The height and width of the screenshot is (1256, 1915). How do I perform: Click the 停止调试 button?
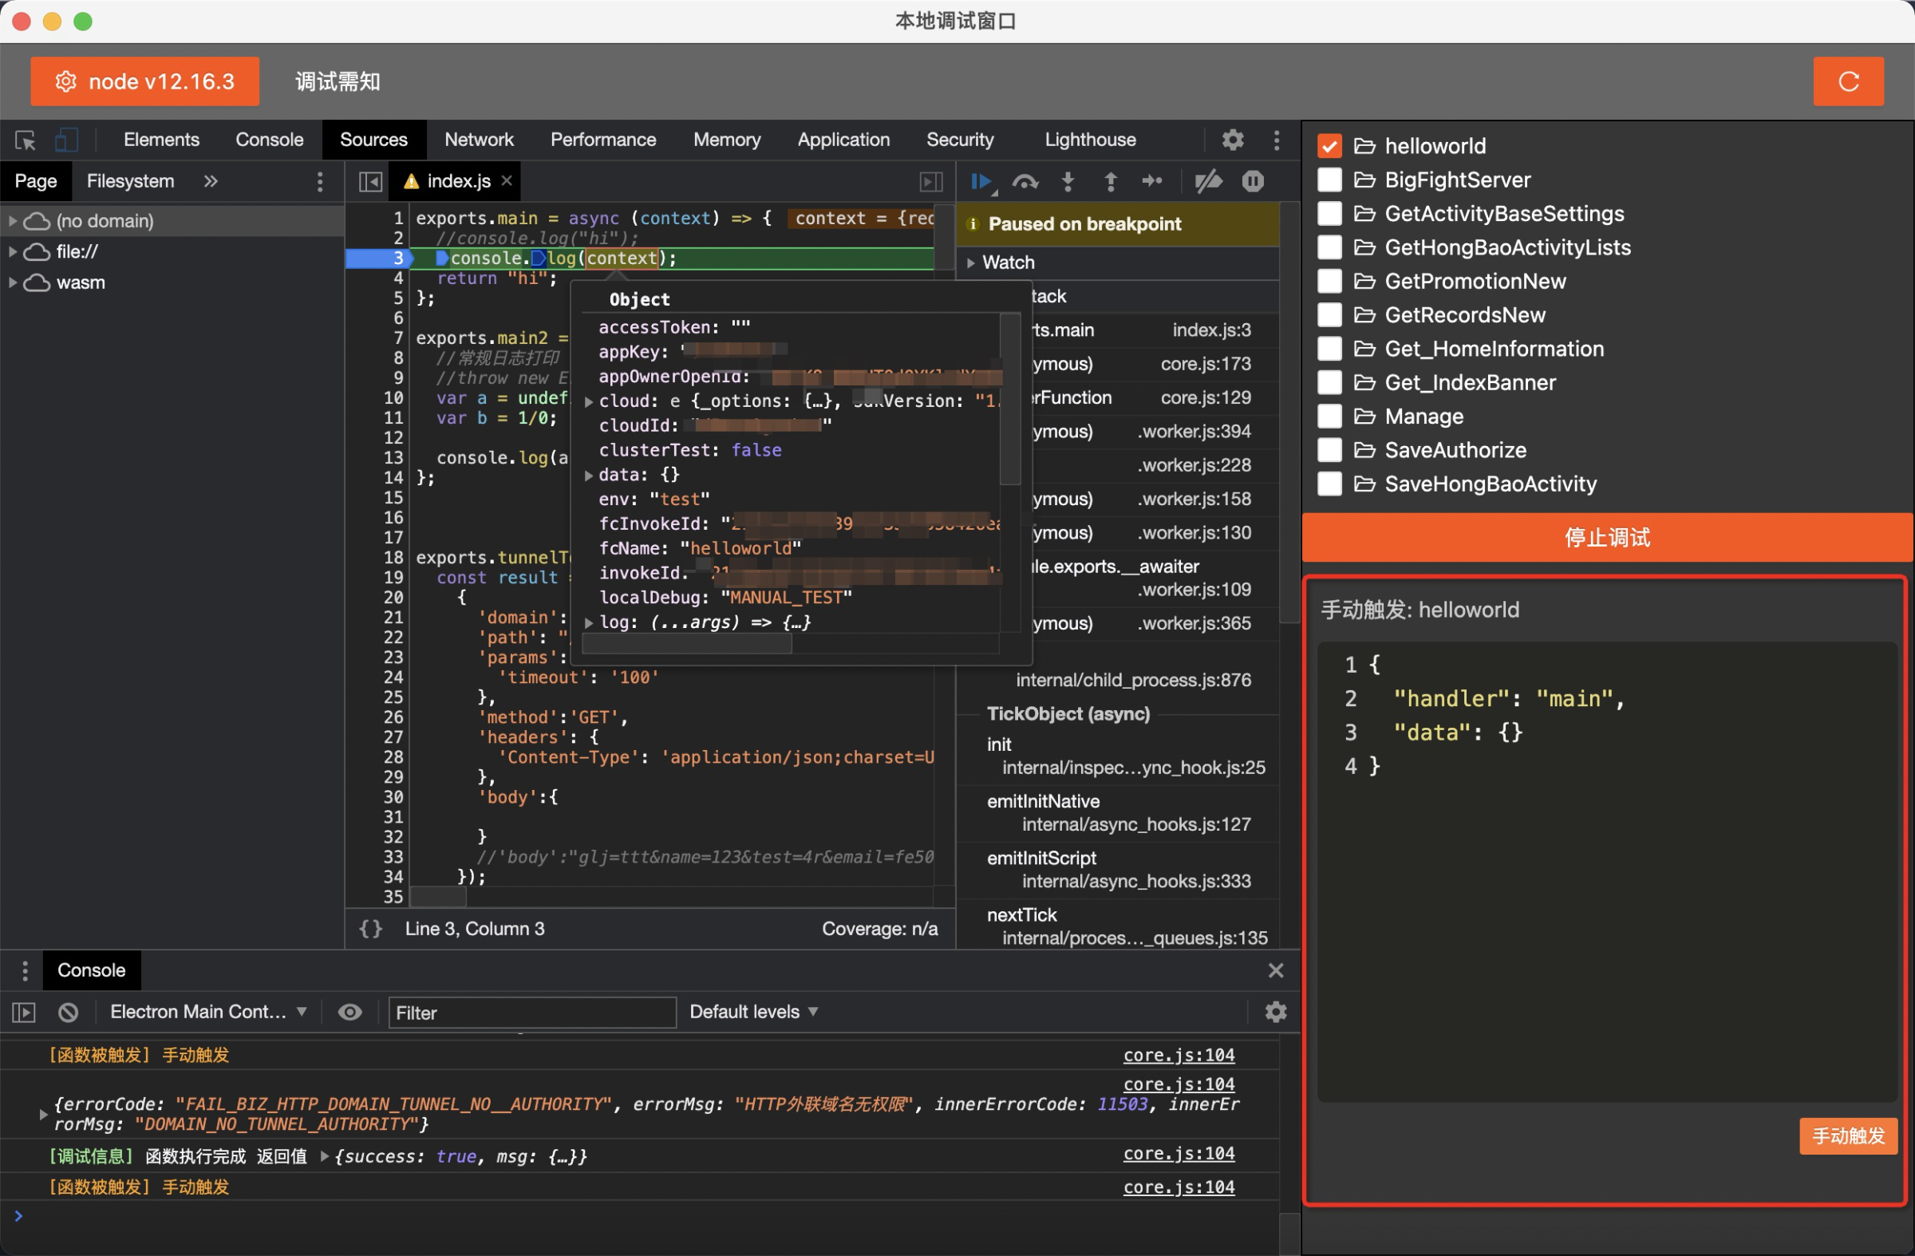(x=1606, y=537)
